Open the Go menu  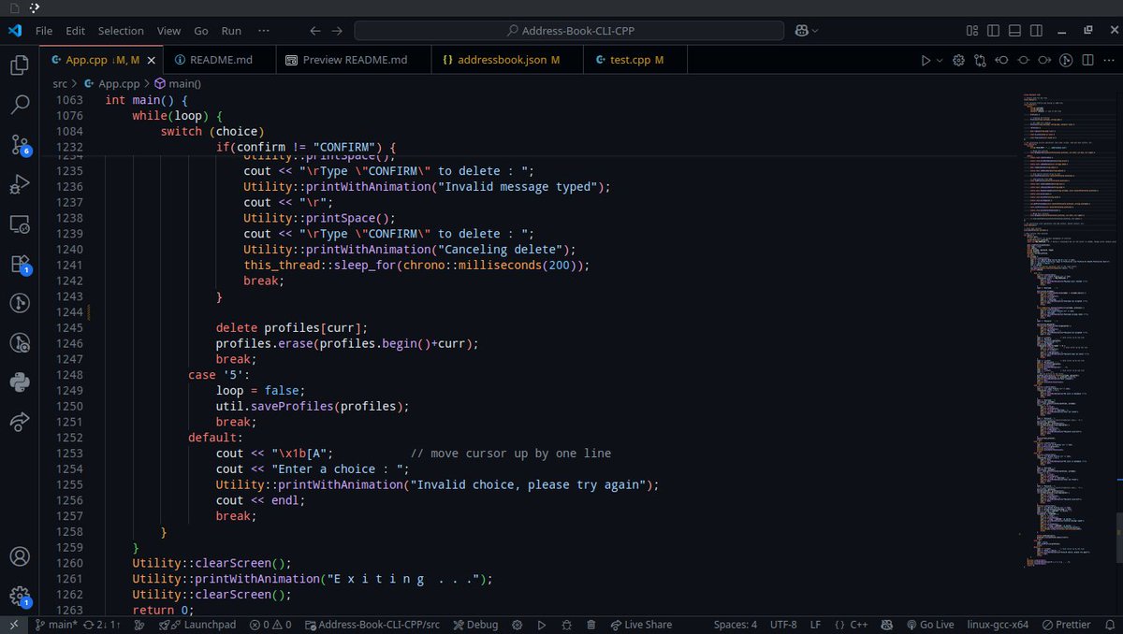(x=201, y=30)
